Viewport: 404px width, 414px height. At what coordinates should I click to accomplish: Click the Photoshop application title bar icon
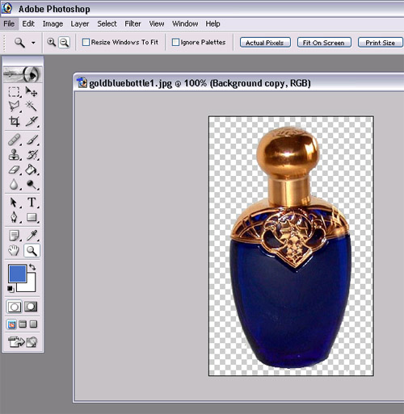pos(6,8)
